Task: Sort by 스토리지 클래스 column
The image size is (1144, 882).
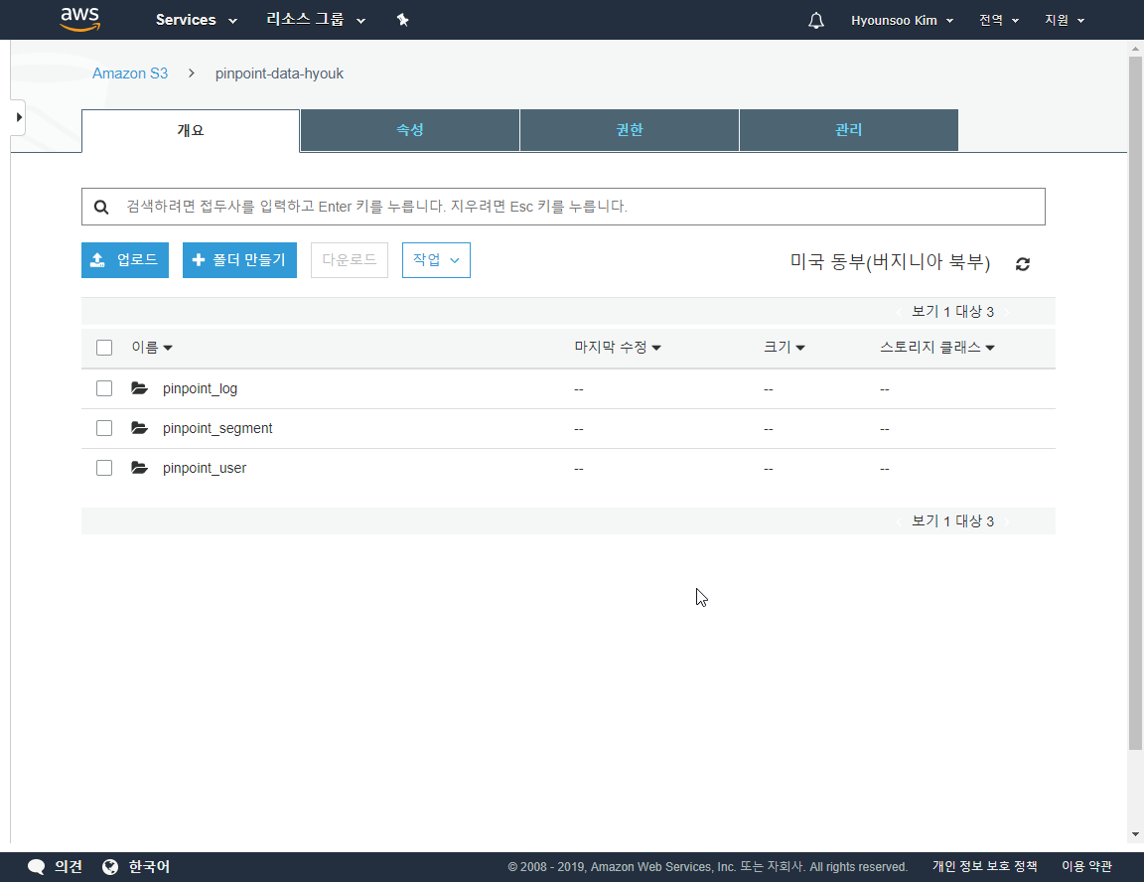Action: 937,348
